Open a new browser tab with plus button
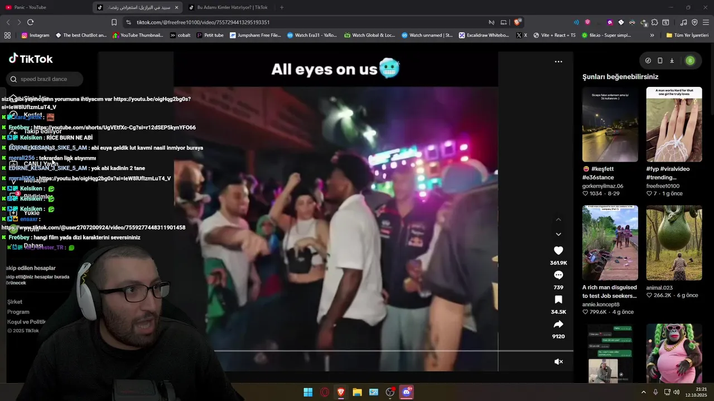The image size is (714, 401). (282, 7)
